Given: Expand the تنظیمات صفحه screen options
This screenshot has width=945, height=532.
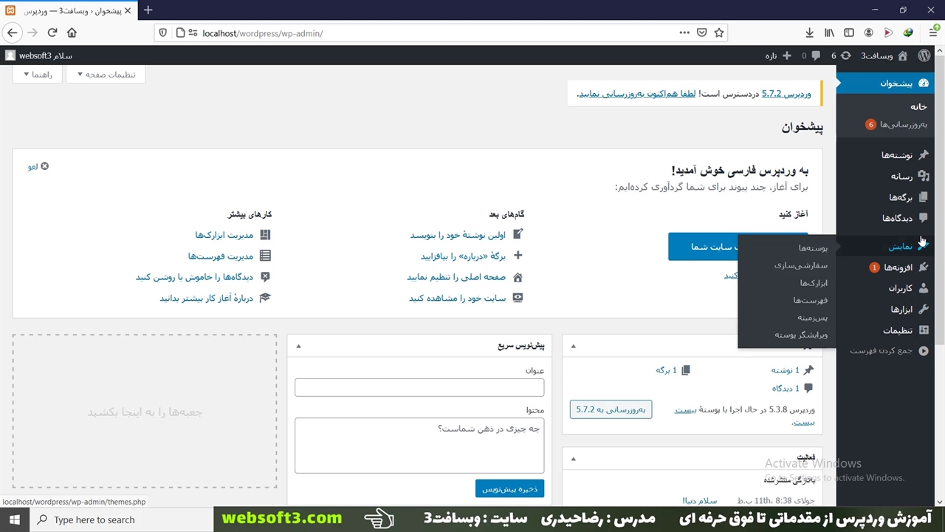Looking at the screenshot, I should 106,75.
